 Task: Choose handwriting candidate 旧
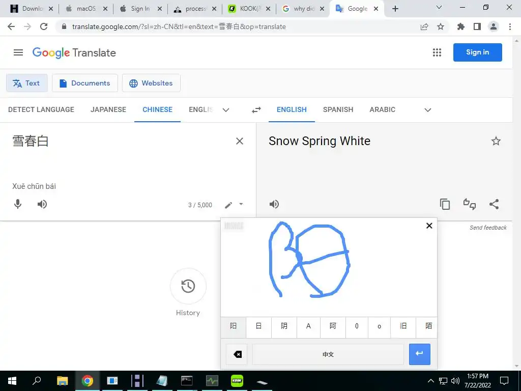pos(403,326)
